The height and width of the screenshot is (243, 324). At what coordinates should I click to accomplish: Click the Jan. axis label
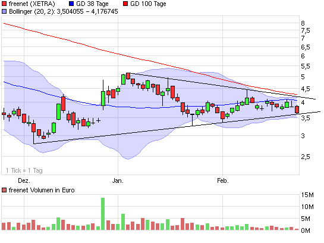click(x=118, y=180)
